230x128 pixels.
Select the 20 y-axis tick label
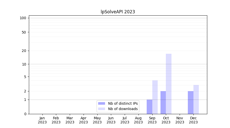24,51
